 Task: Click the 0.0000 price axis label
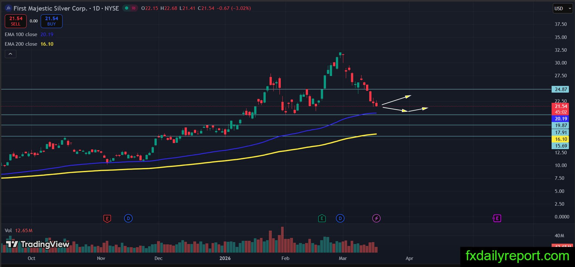pos(562,217)
